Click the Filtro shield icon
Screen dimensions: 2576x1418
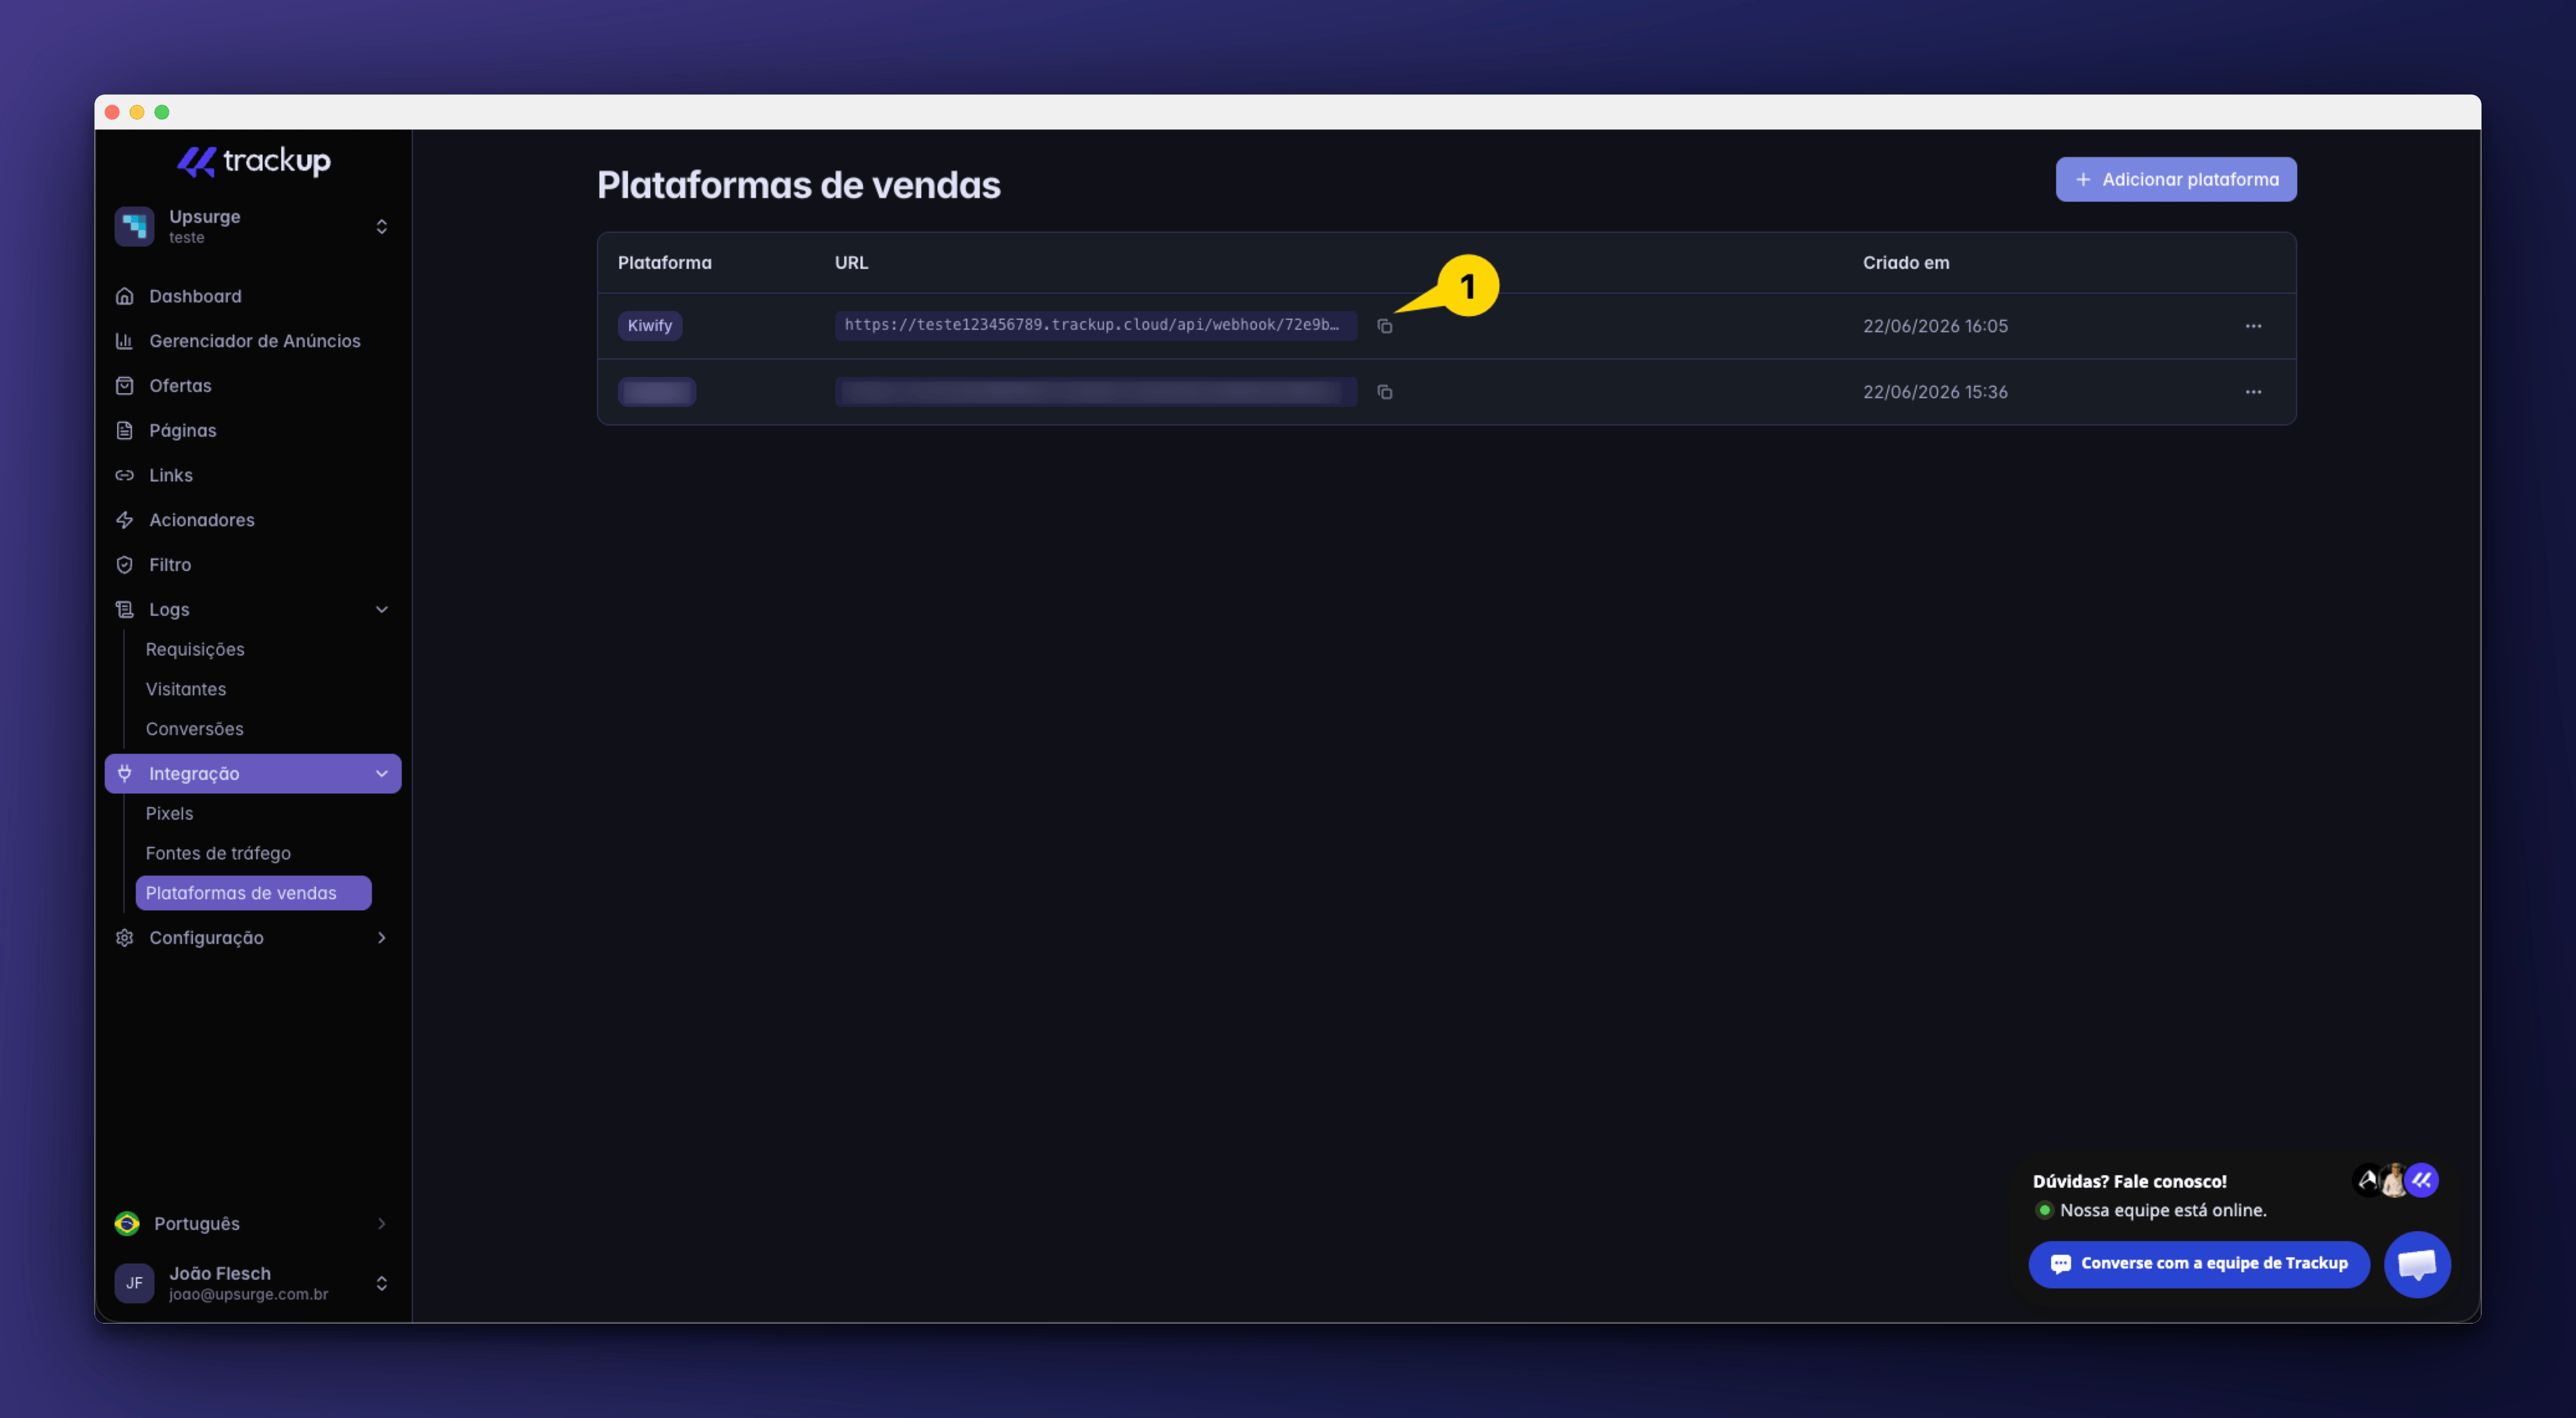(x=124, y=565)
